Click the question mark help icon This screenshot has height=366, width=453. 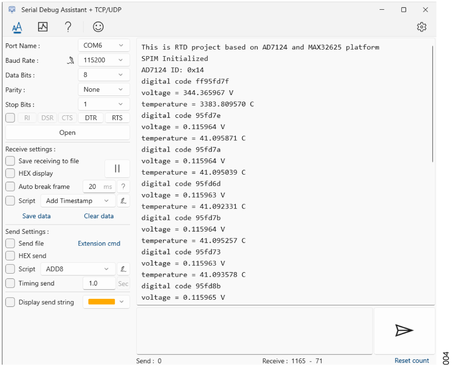(68, 27)
